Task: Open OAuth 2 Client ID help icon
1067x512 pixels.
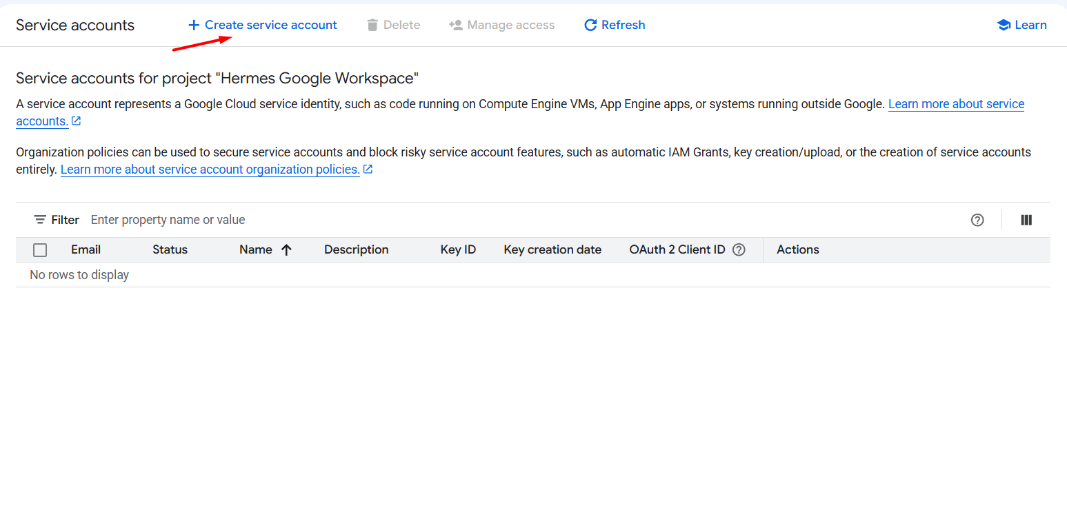Action: pos(739,250)
